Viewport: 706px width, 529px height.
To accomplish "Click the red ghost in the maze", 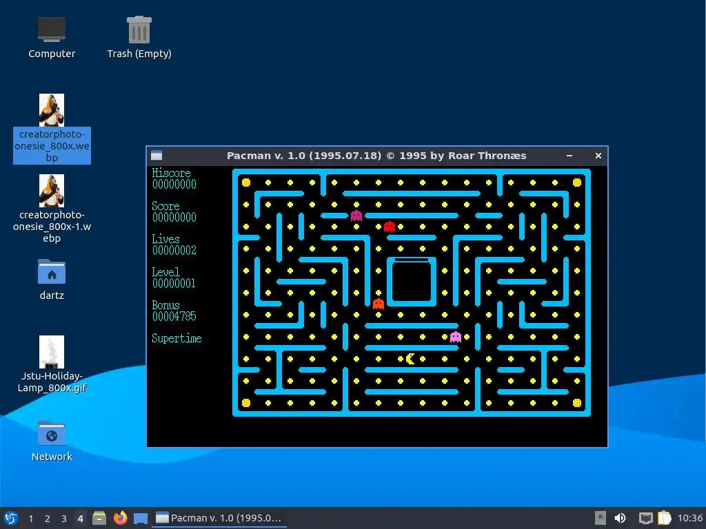I will (x=390, y=226).
